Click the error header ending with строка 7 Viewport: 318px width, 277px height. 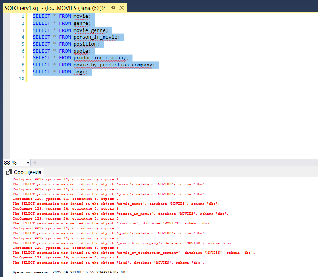66,238
